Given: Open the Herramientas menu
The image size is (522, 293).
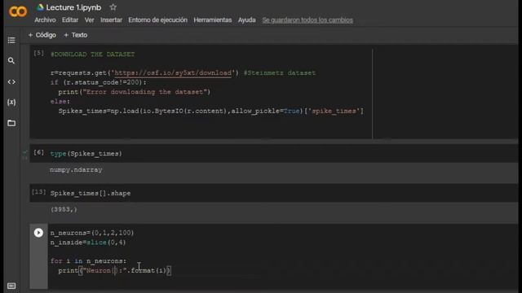Looking at the screenshot, I should [x=212, y=20].
